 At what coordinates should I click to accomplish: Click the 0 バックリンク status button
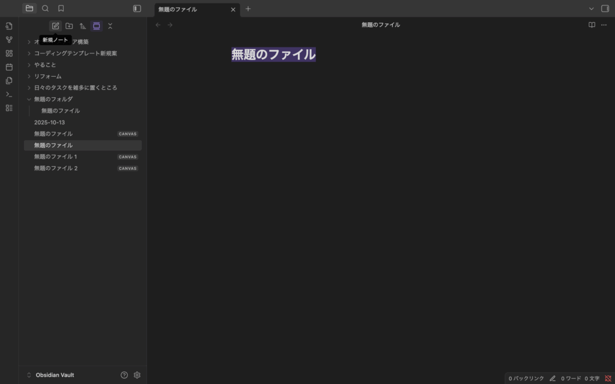coord(526,379)
